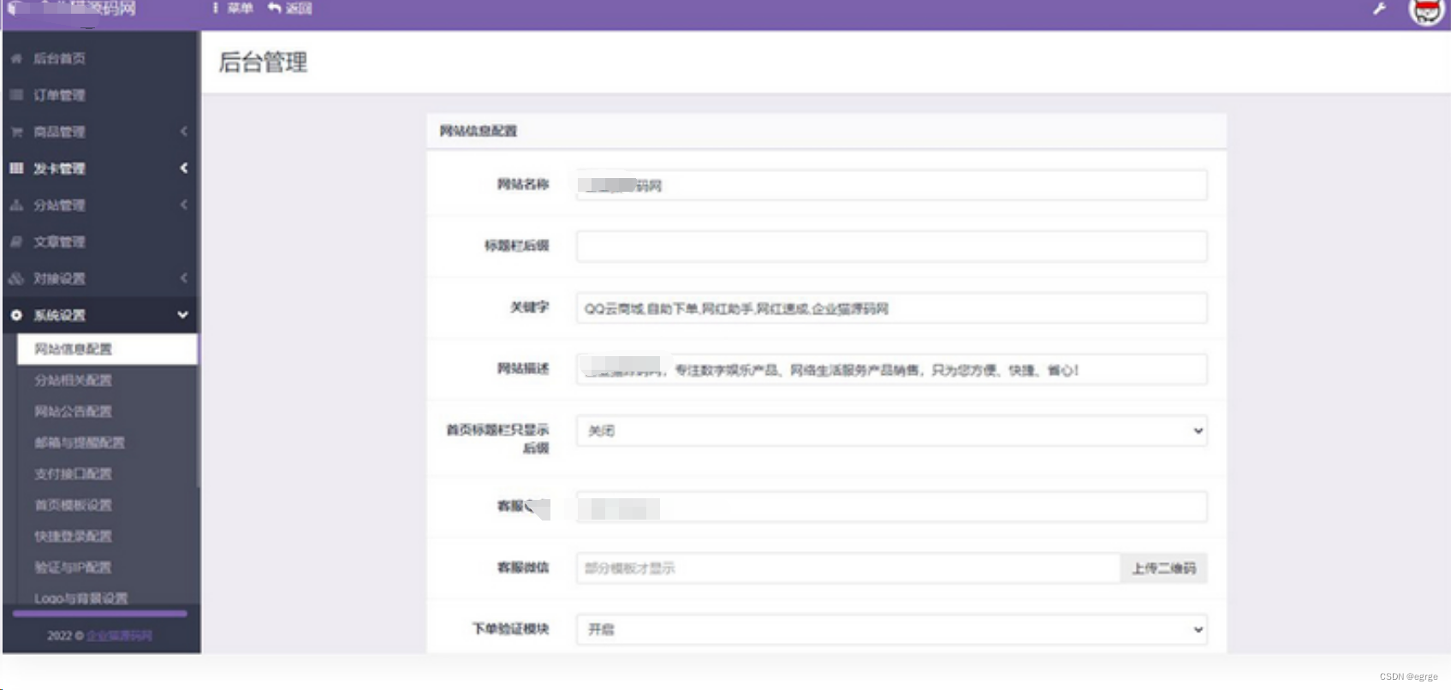Image resolution: width=1451 pixels, height=690 pixels.
Task: Select 支付接口配置 in the sidebar submenu
Action: [x=73, y=474]
